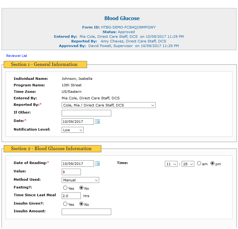The image size is (238, 229).
Task: Open the hour dropdown showing 11
Action: [x=171, y=164]
